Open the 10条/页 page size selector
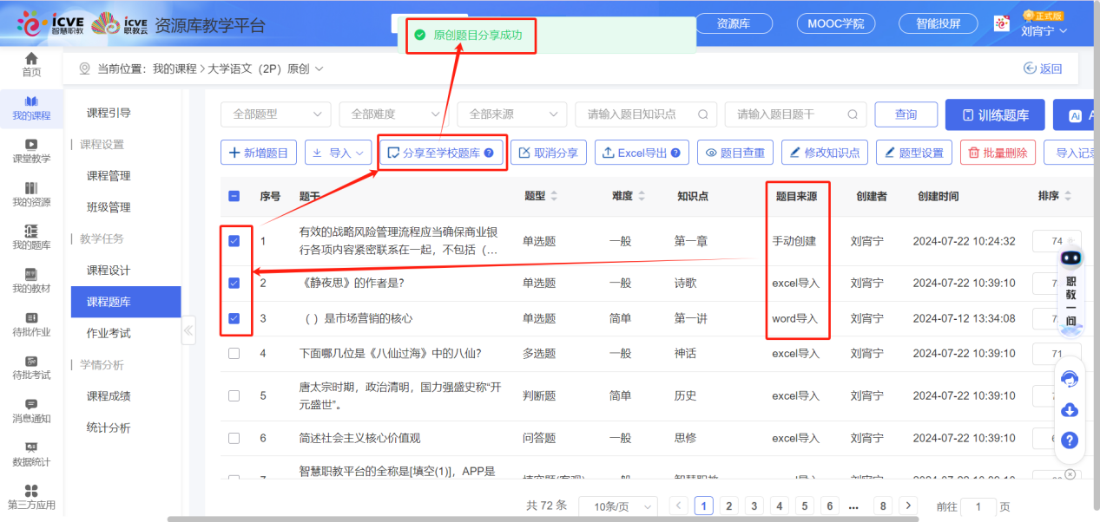Viewport: 1100px width, 522px height. click(617, 506)
